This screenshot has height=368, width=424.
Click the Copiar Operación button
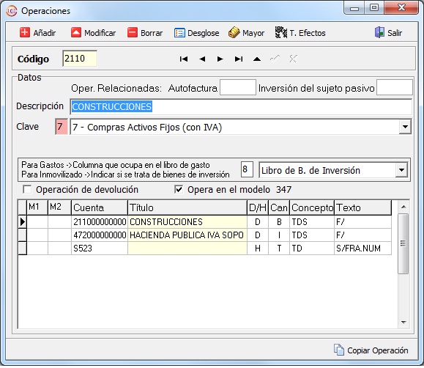pyautogui.click(x=371, y=350)
